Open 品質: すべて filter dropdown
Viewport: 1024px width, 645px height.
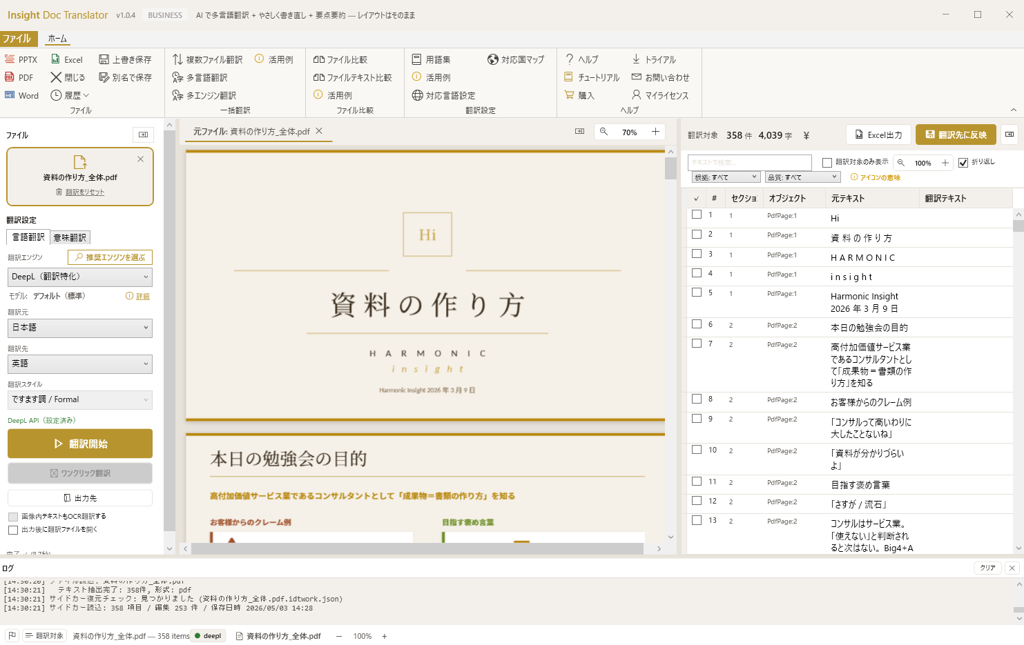(802, 177)
